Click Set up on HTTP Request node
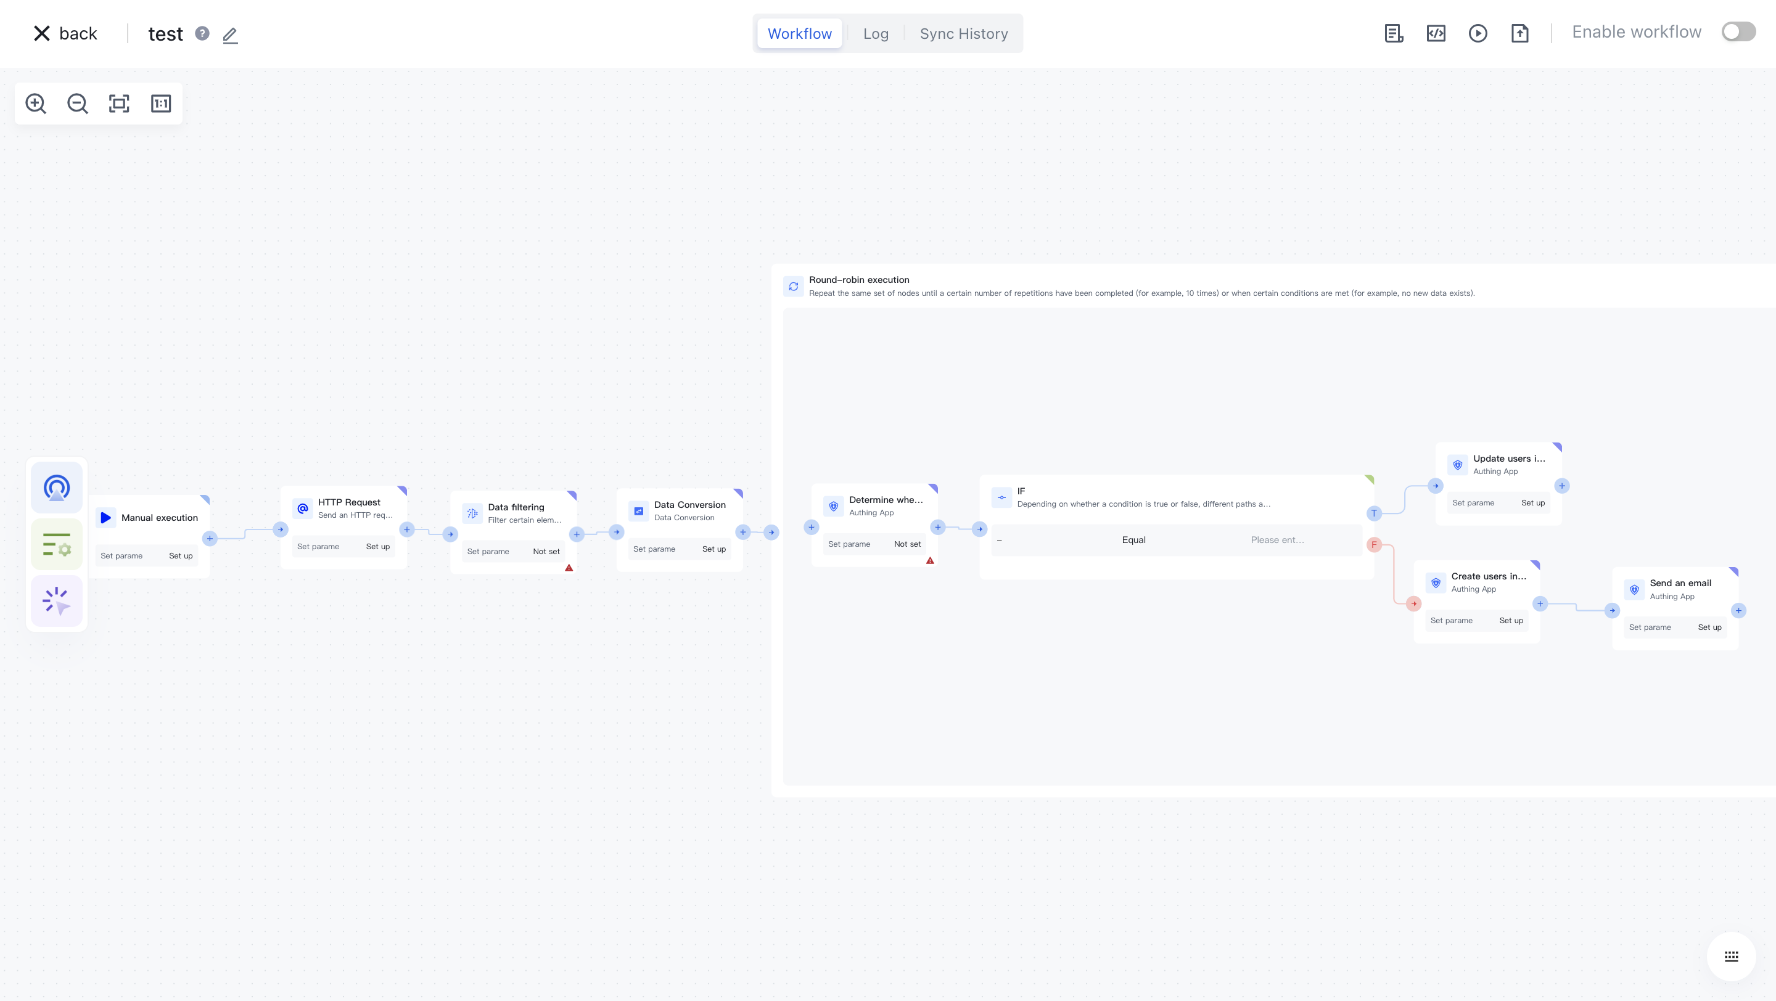 coord(377,546)
